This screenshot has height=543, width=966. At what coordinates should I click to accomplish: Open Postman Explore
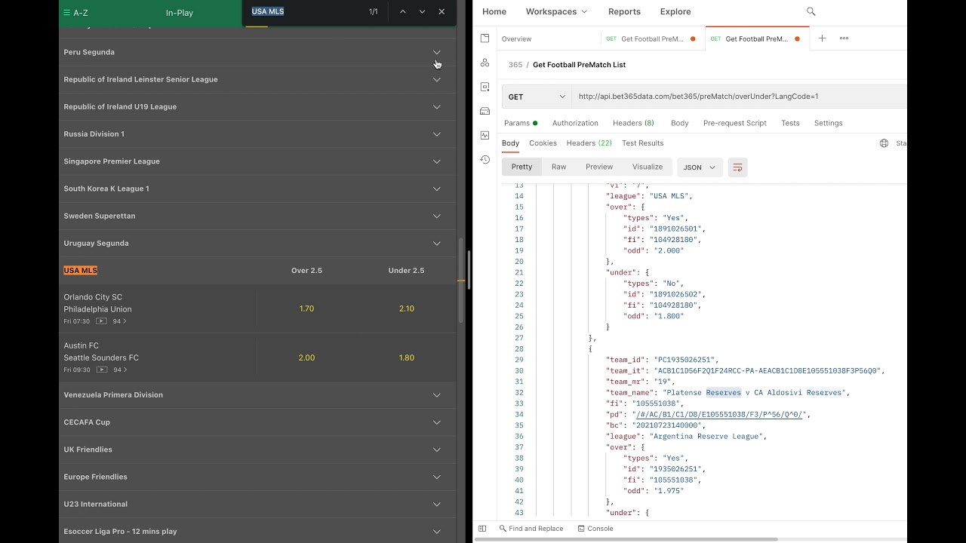(675, 11)
